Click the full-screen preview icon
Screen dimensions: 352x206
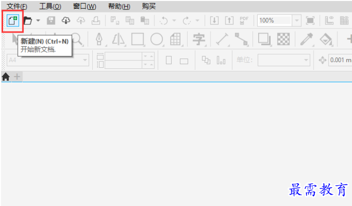pos(310,21)
